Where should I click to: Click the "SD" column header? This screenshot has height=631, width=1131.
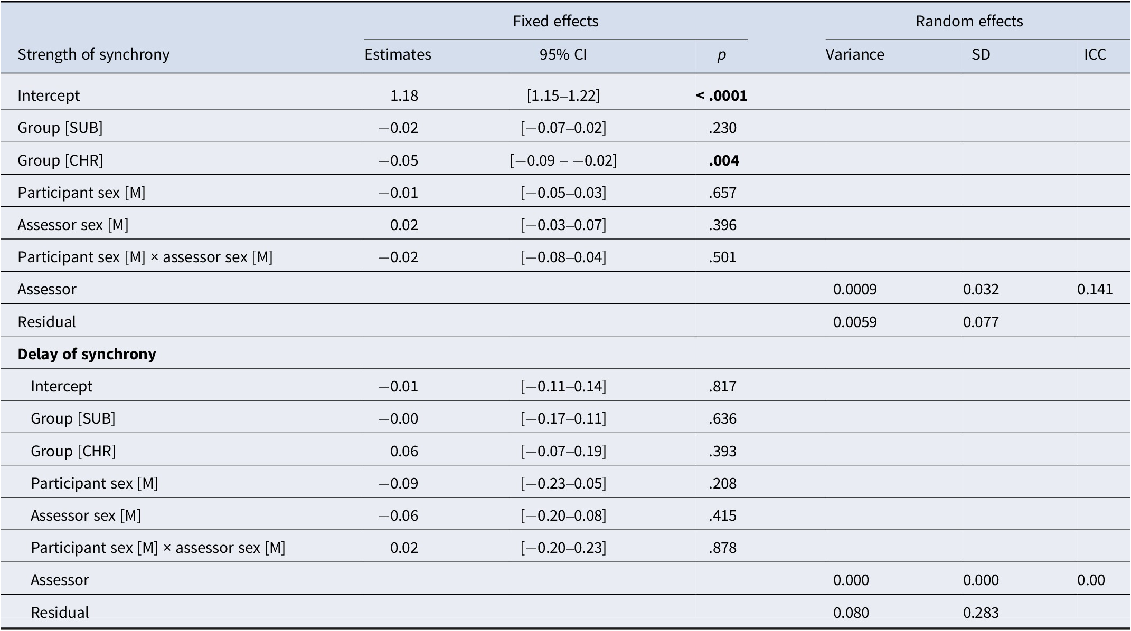tap(981, 54)
